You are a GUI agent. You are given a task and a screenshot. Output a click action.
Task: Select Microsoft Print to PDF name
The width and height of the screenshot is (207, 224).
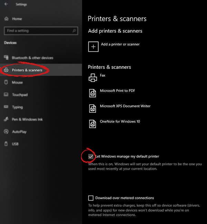pyautogui.click(x=118, y=91)
